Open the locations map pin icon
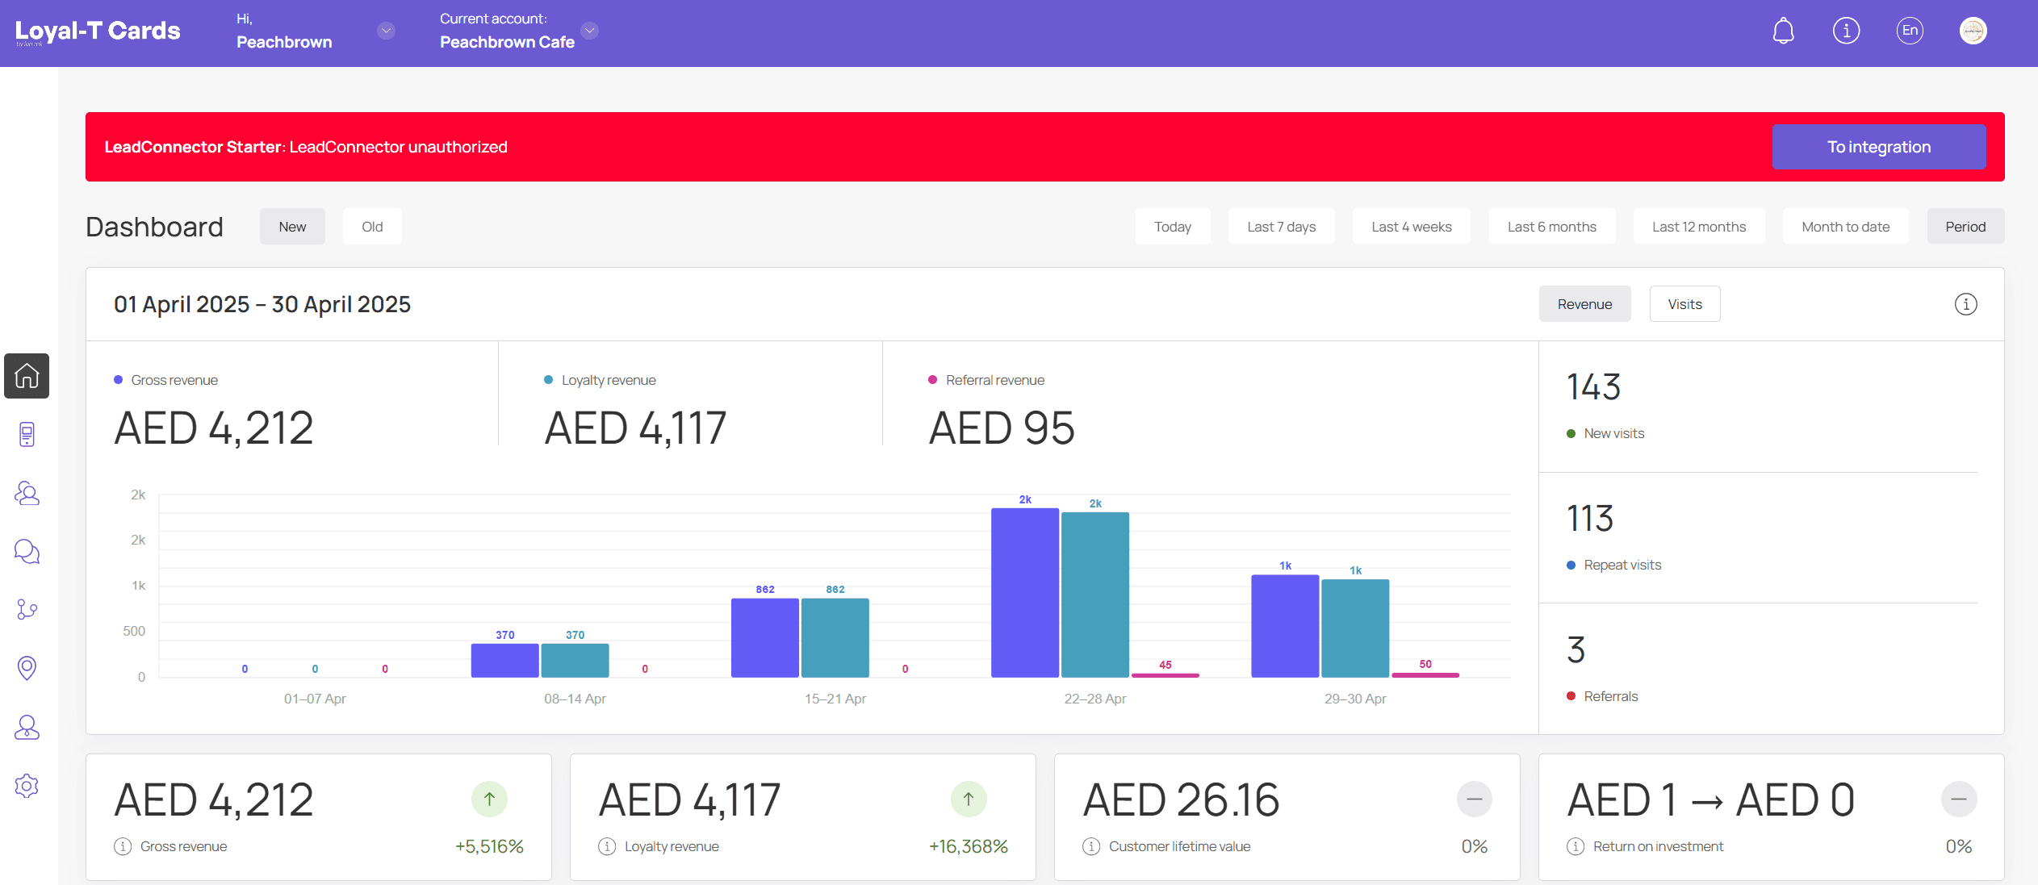Viewport: 2038px width, 885px height. (26, 668)
